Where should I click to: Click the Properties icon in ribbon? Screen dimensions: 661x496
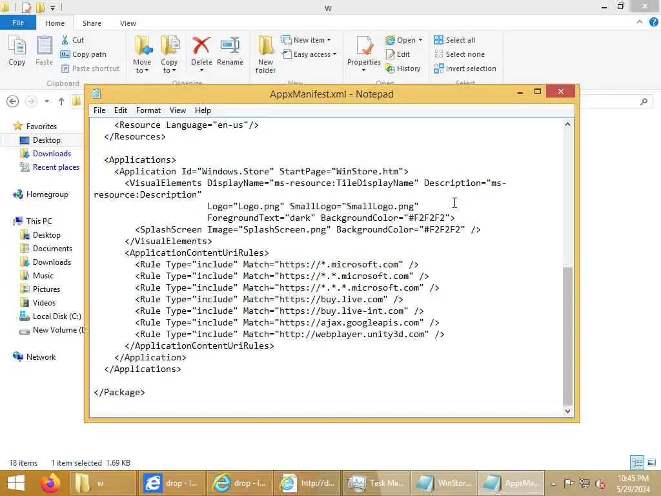click(364, 46)
